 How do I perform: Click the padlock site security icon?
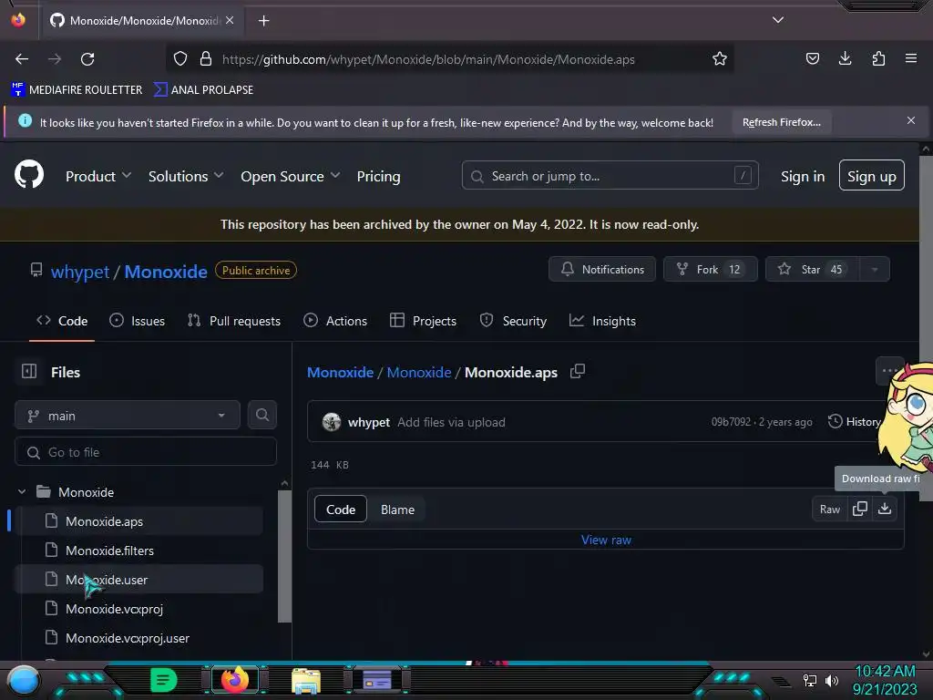click(206, 59)
